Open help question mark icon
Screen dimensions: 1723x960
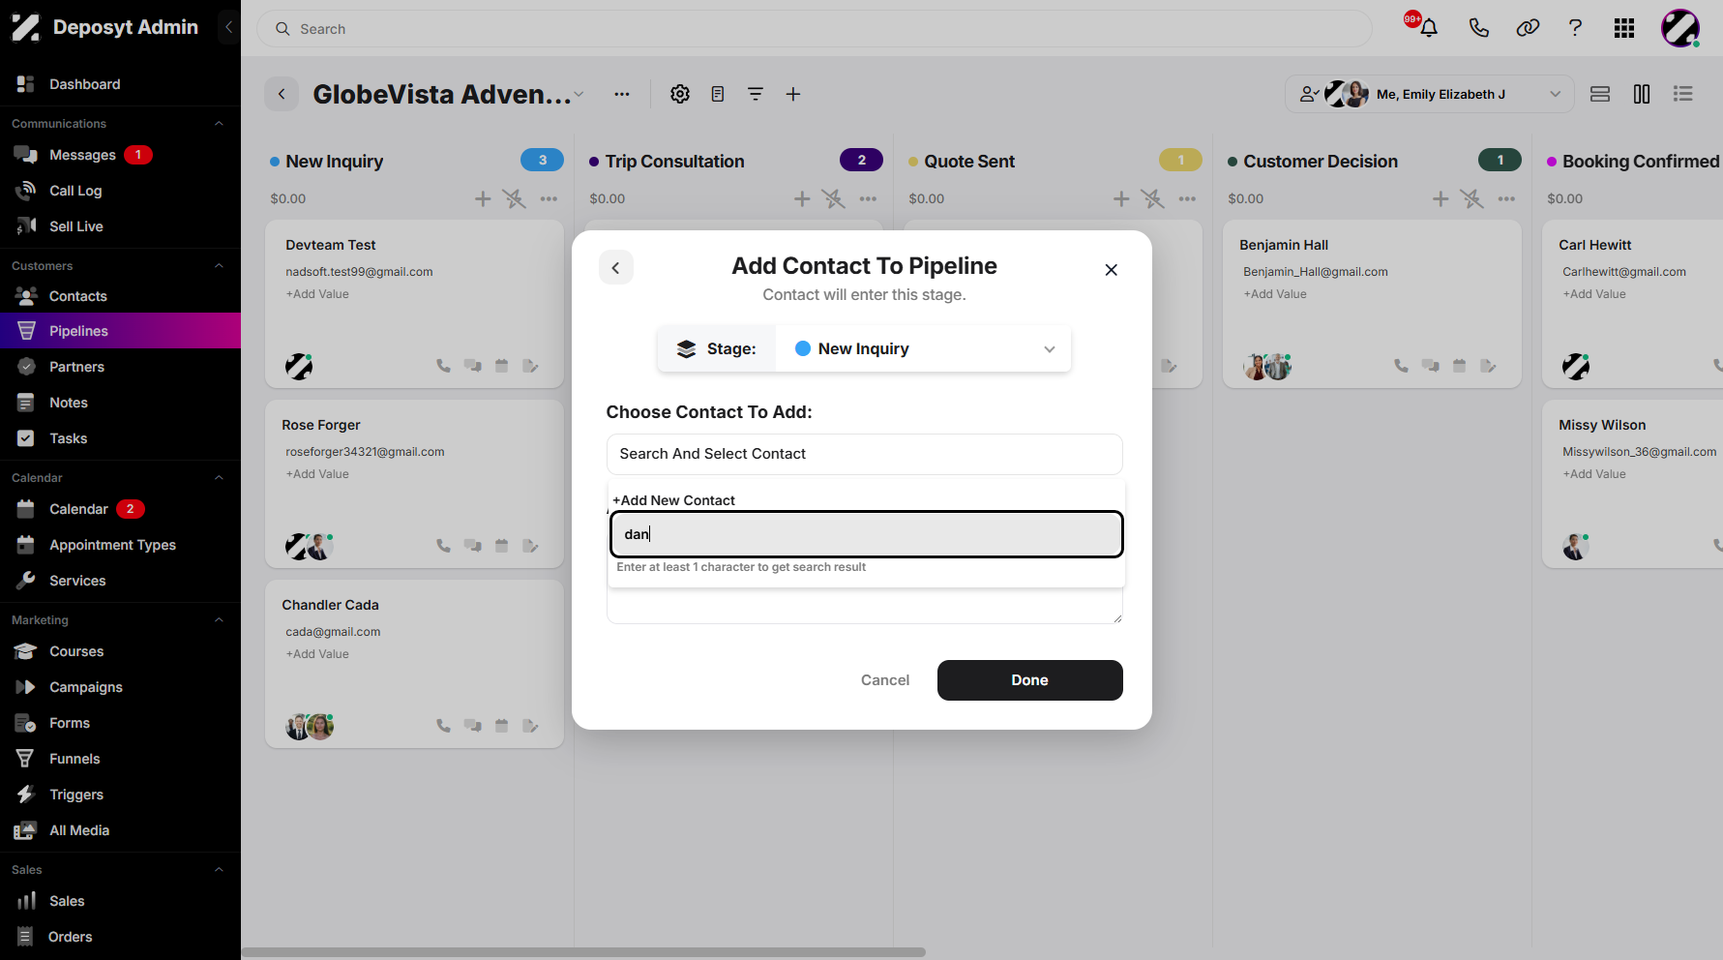coord(1575,28)
